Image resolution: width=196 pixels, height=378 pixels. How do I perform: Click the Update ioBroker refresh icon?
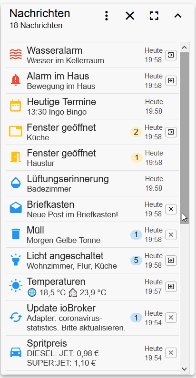(16, 318)
